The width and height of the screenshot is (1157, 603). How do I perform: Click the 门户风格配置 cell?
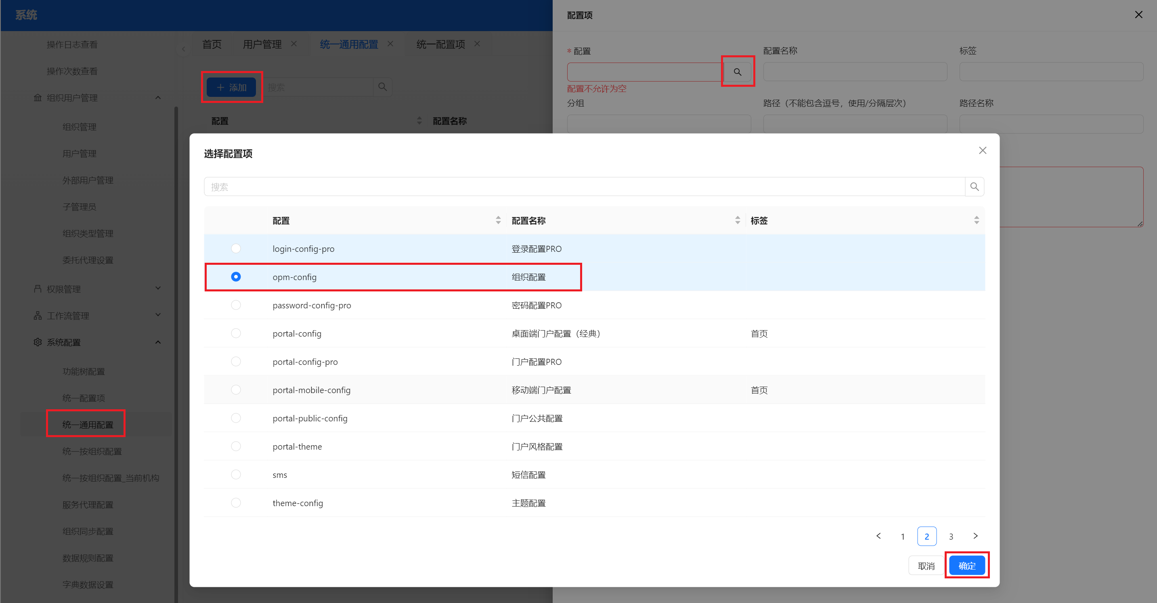(537, 446)
